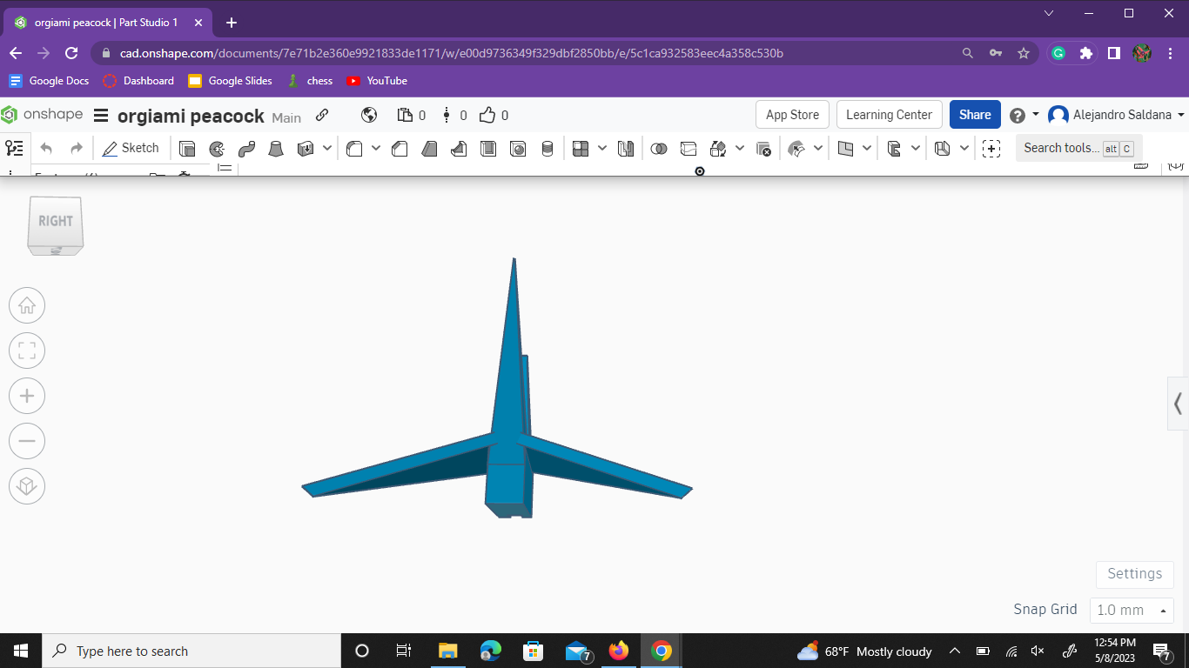Toggle the muted speaker in system tray

click(1038, 651)
